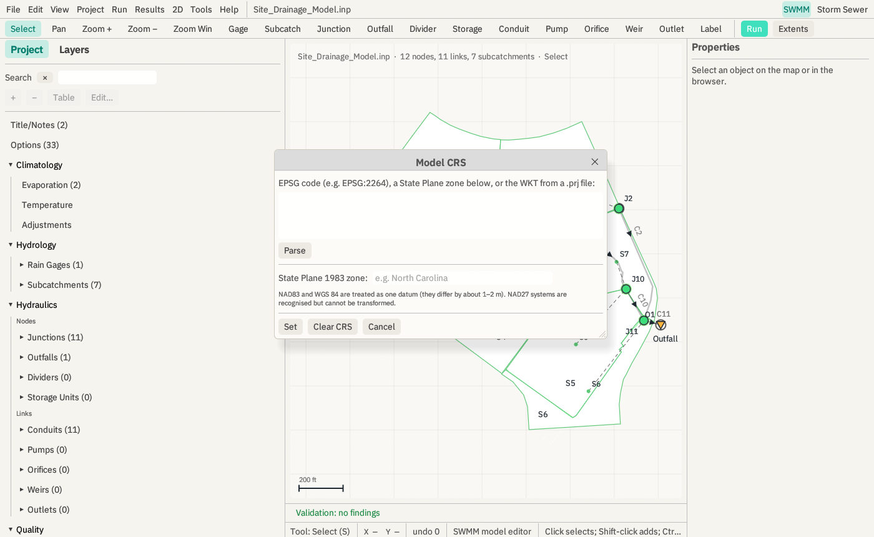Click the + add object button

tap(13, 97)
